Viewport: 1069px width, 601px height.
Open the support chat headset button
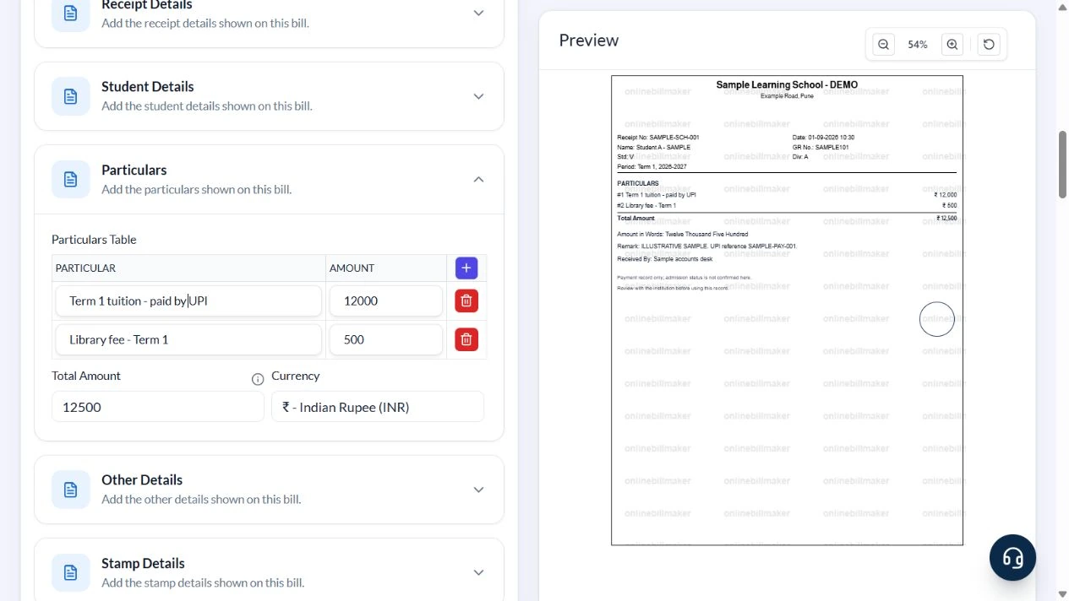tap(1012, 558)
